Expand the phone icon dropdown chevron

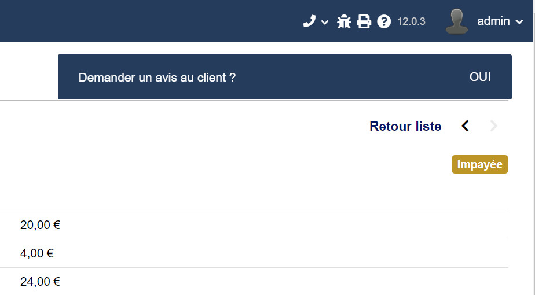pos(325,23)
